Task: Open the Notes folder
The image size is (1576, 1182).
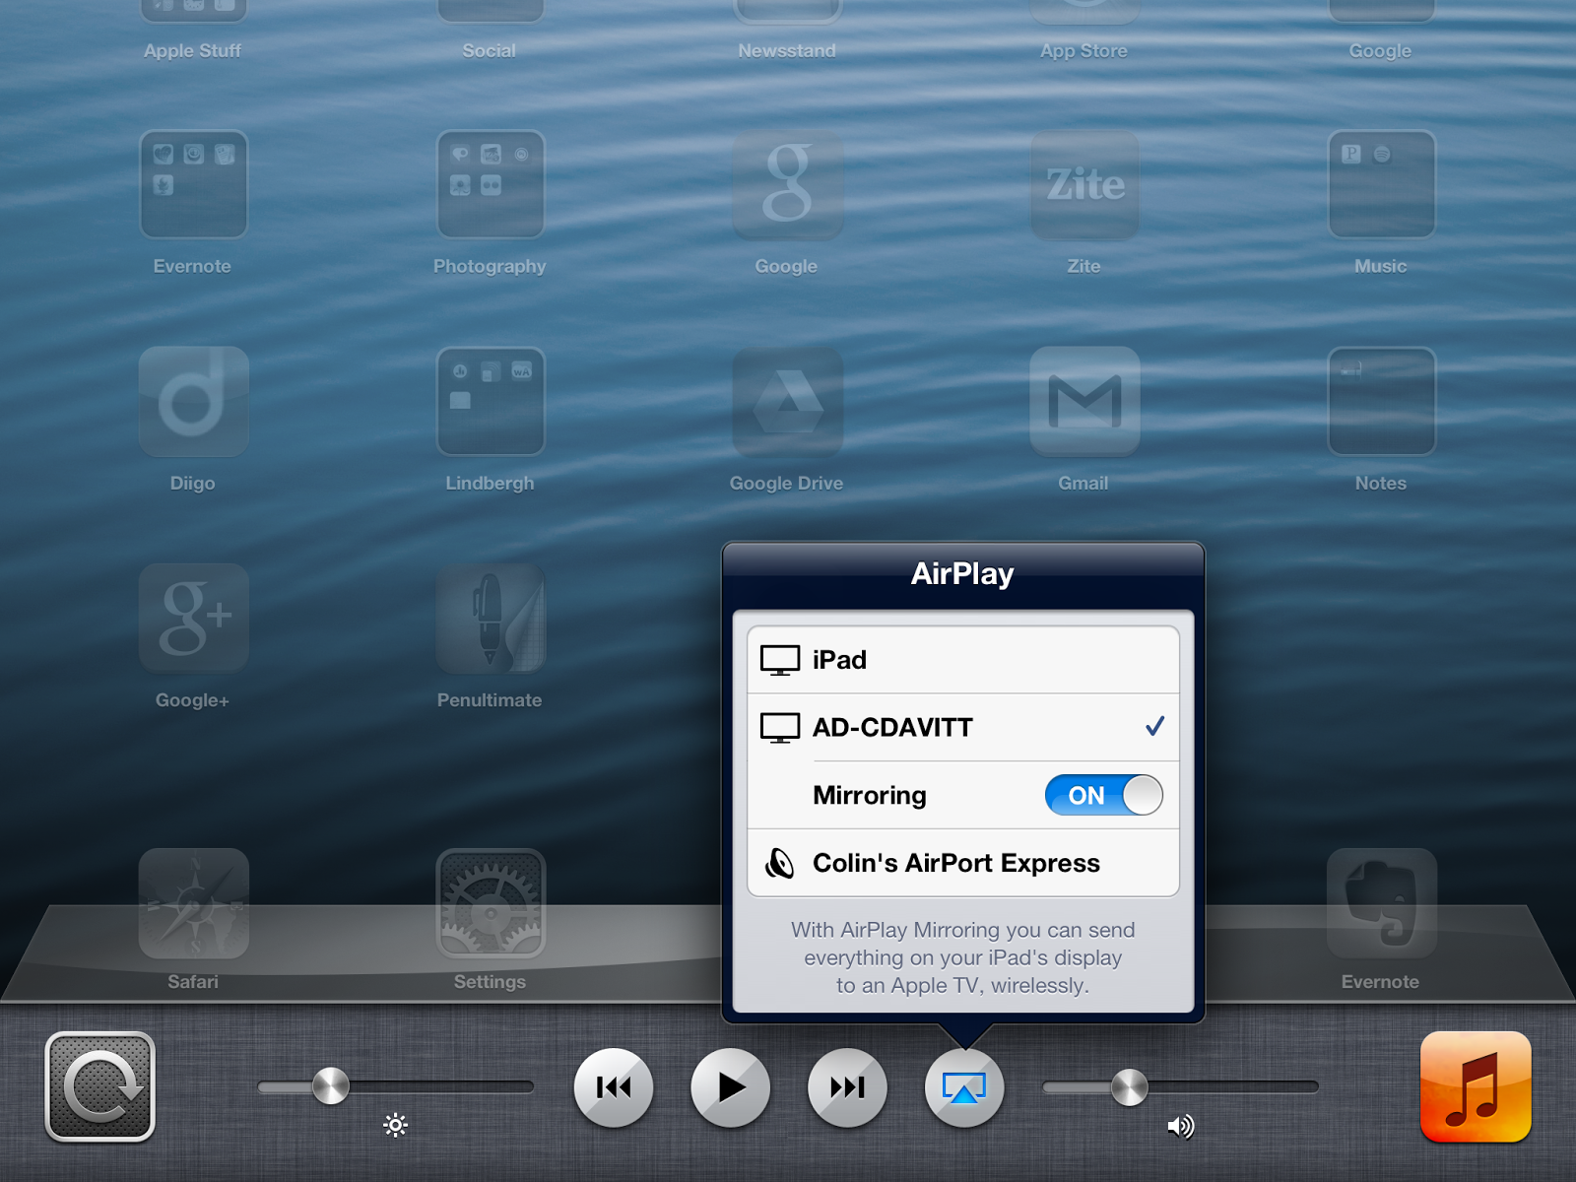Action: coord(1381,401)
